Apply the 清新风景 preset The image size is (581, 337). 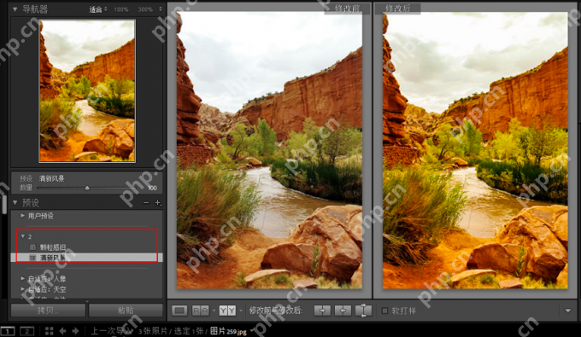(53, 258)
